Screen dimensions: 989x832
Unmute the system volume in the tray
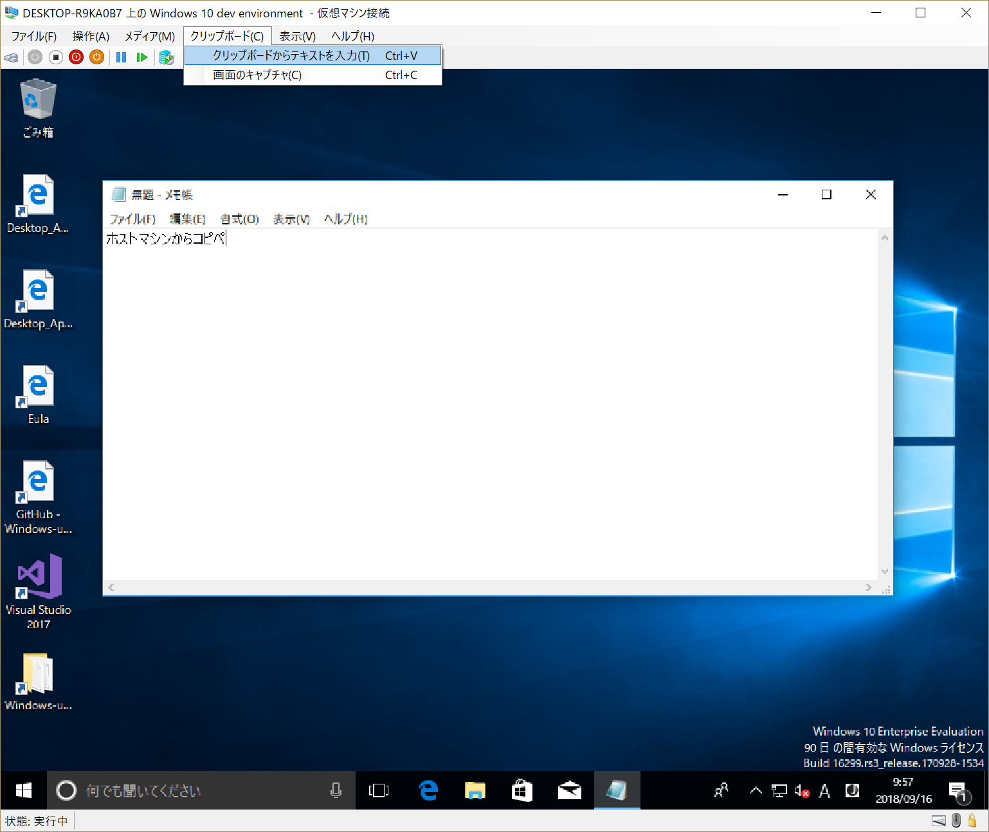pos(801,790)
